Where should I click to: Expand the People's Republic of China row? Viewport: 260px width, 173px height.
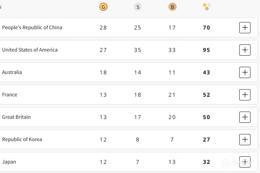(x=245, y=28)
